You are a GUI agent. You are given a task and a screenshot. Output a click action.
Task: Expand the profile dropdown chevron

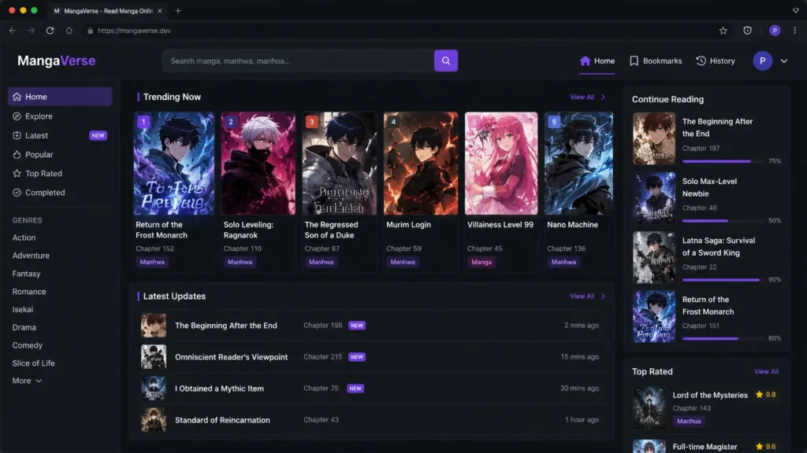784,61
